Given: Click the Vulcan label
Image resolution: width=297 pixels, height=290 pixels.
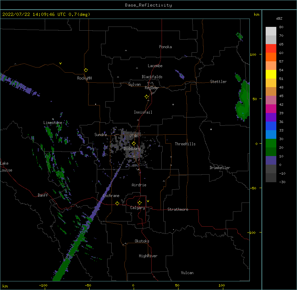Looking at the screenshot, I should [187, 273].
